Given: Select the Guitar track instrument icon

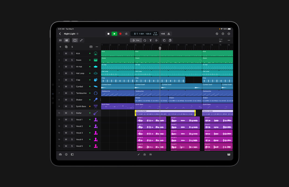Looking at the screenshot, I should click(96, 113).
